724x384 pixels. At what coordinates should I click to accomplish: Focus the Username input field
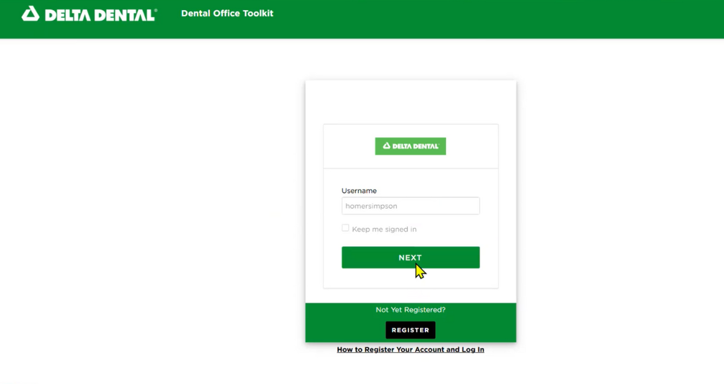pos(410,206)
